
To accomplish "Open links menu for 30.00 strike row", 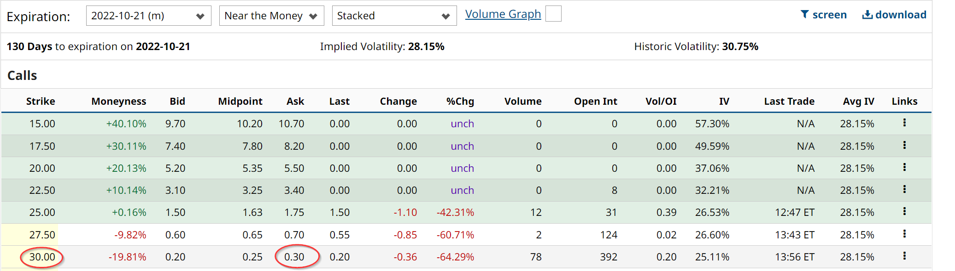I will click(x=904, y=256).
